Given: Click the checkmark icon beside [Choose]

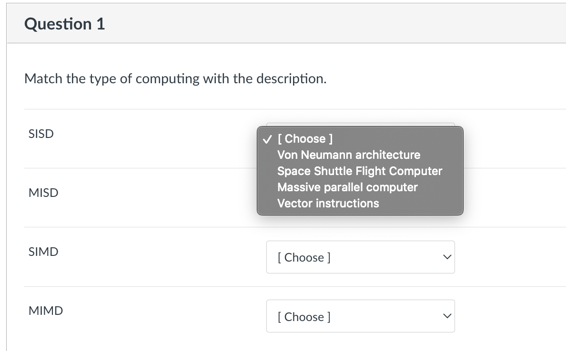Looking at the screenshot, I should click(x=267, y=139).
